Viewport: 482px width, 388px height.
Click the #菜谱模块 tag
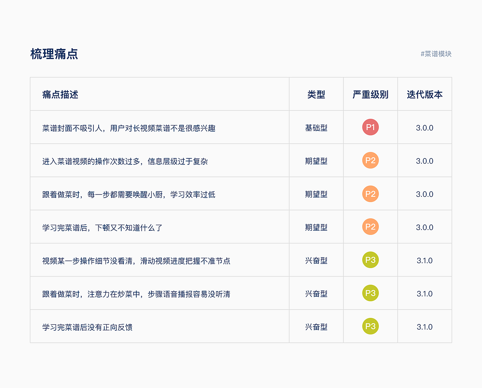tap(436, 54)
